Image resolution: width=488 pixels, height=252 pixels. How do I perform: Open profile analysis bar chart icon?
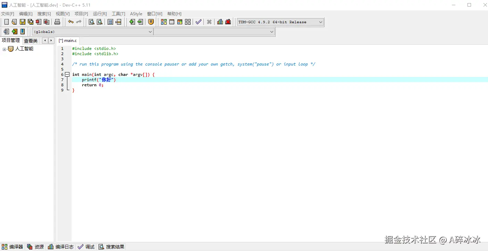click(220, 22)
